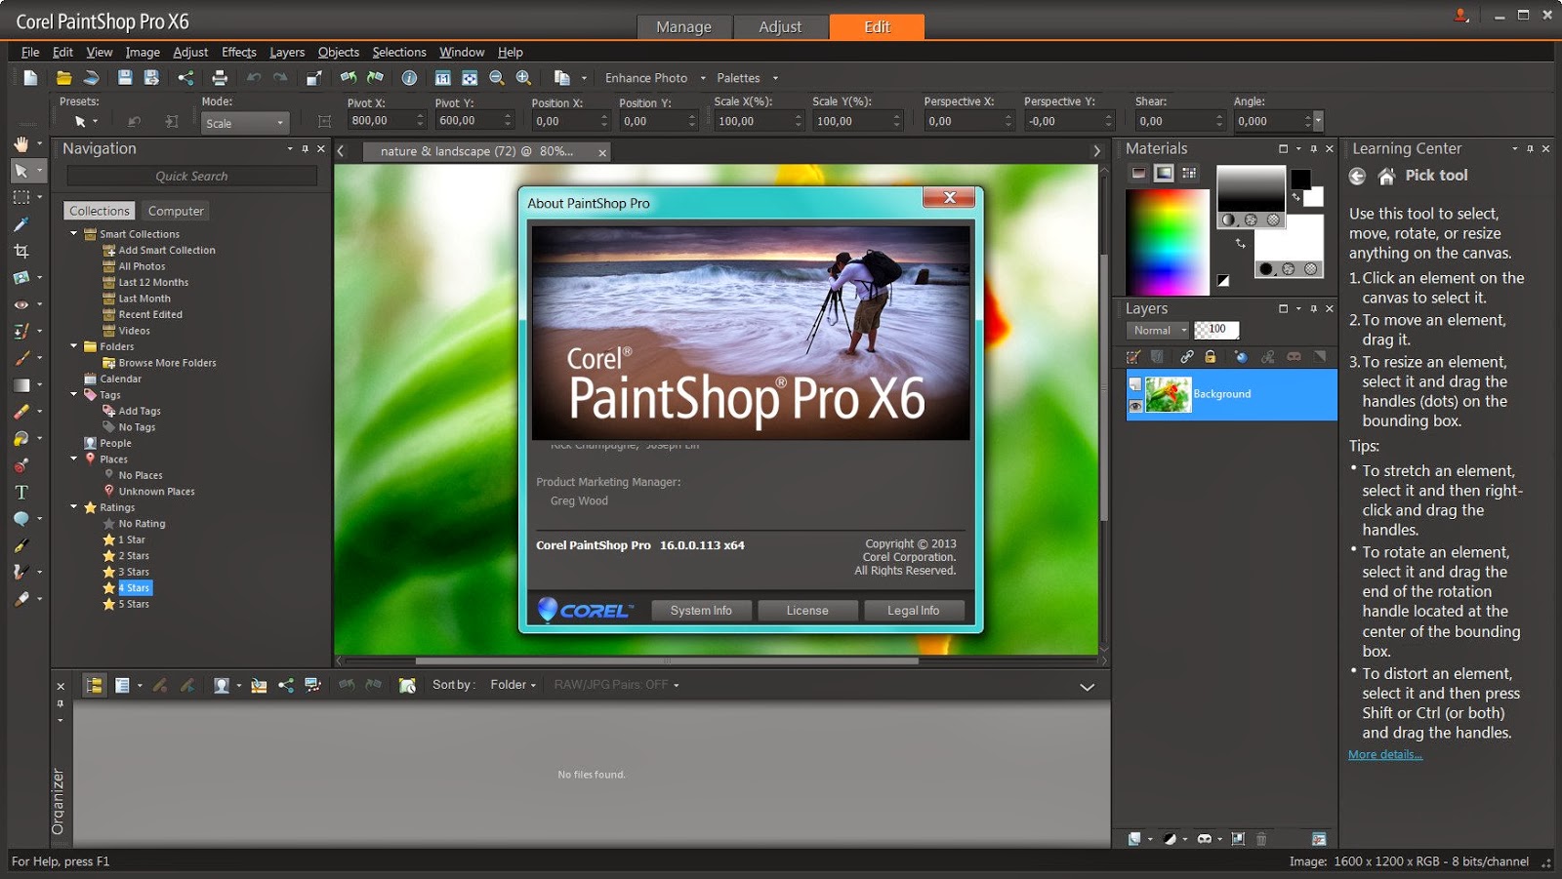The width and height of the screenshot is (1562, 879).
Task: Pick a color from rainbow picker
Action: tap(1168, 242)
